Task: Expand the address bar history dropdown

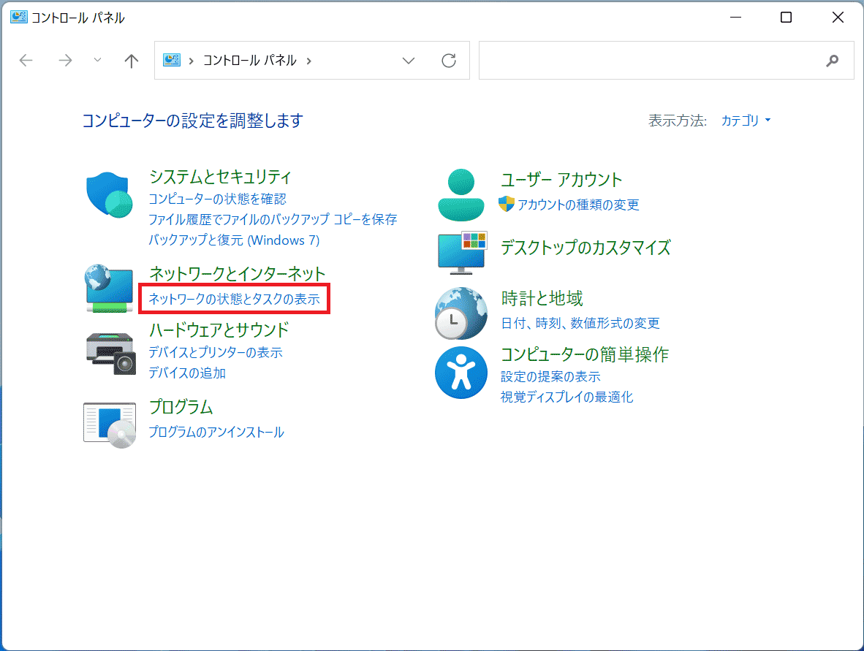Action: (409, 61)
